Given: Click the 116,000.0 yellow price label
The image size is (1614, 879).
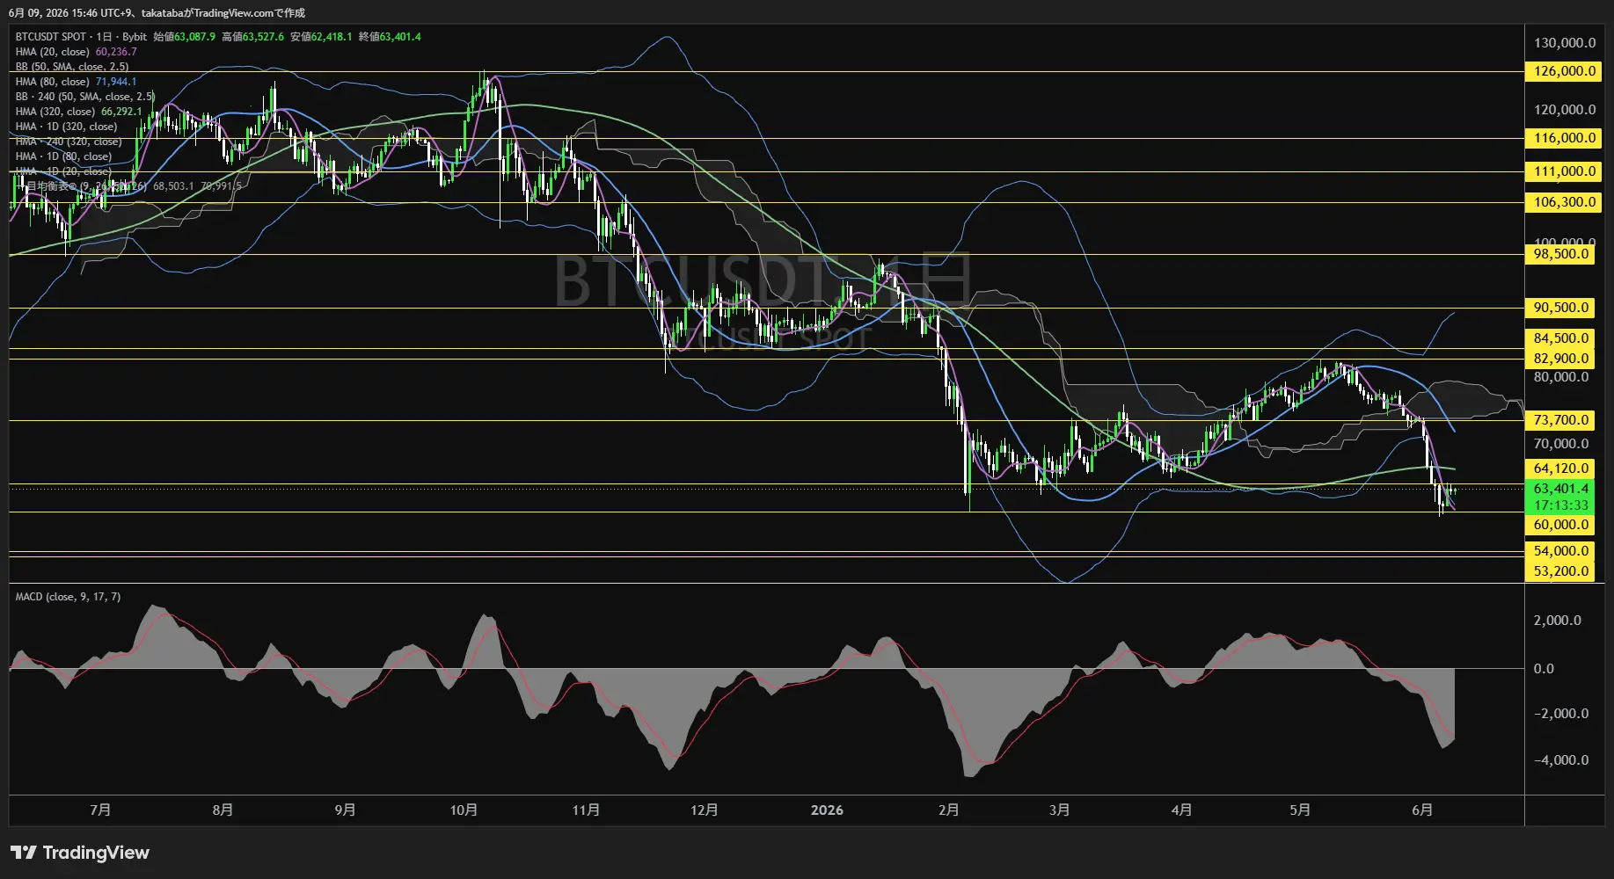Looking at the screenshot, I should (x=1565, y=138).
